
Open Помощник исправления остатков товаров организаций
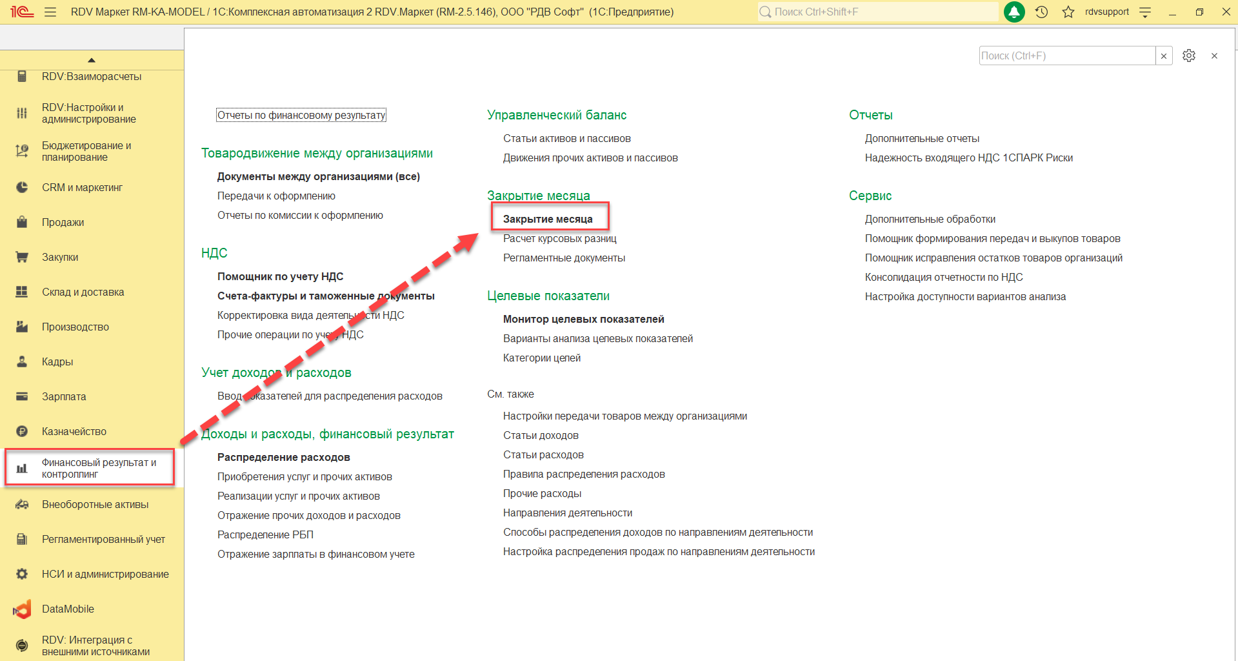[x=993, y=258]
